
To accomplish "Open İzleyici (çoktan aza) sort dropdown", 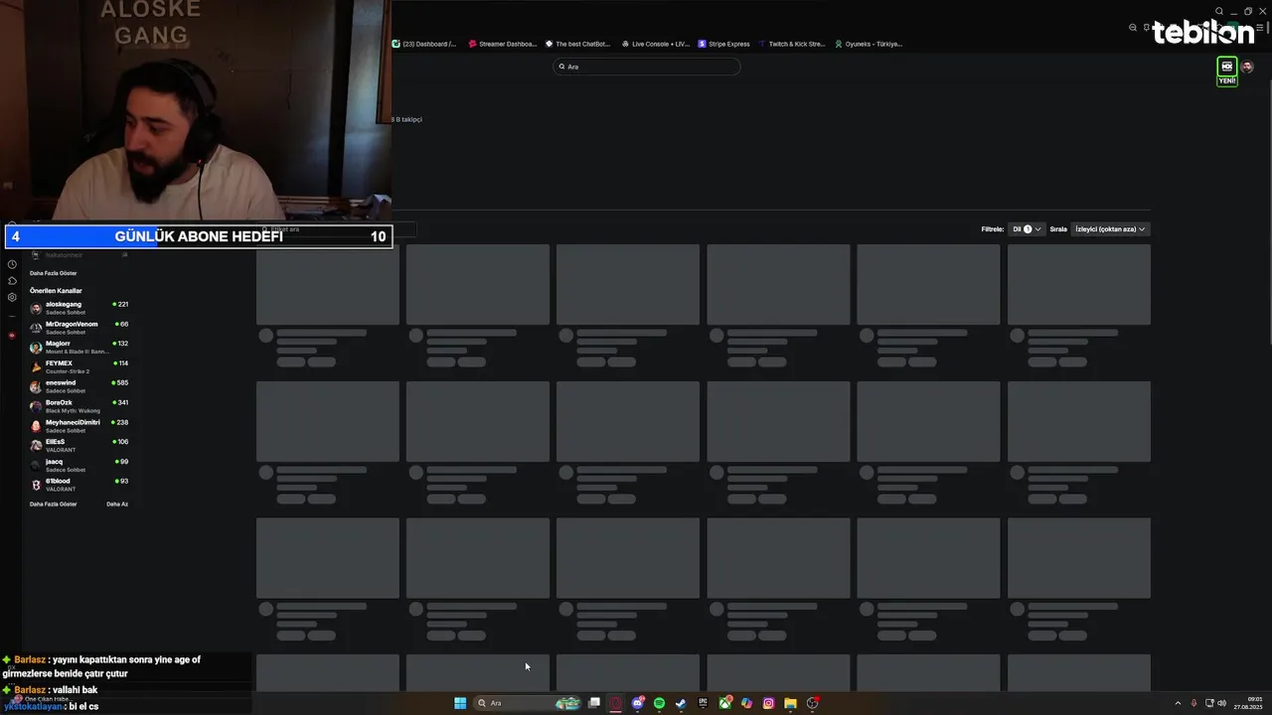I will (x=1110, y=229).
